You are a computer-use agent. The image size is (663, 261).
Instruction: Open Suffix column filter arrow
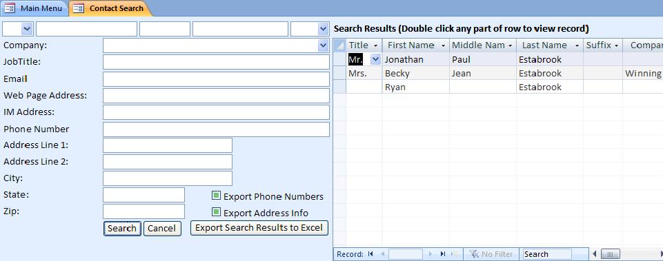tap(616, 45)
